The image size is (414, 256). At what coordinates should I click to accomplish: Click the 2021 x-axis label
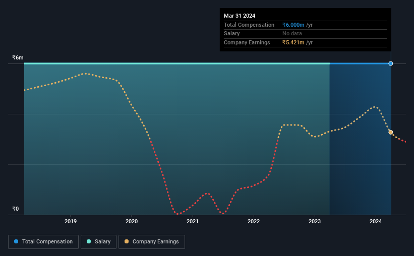[193, 221]
